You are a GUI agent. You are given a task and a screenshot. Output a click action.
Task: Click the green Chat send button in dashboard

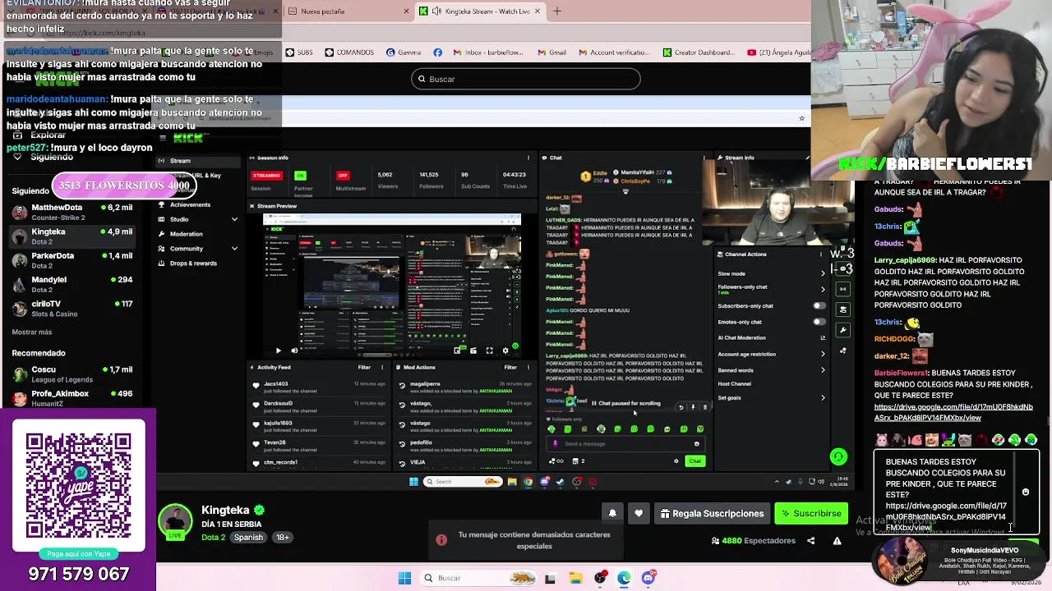[694, 461]
